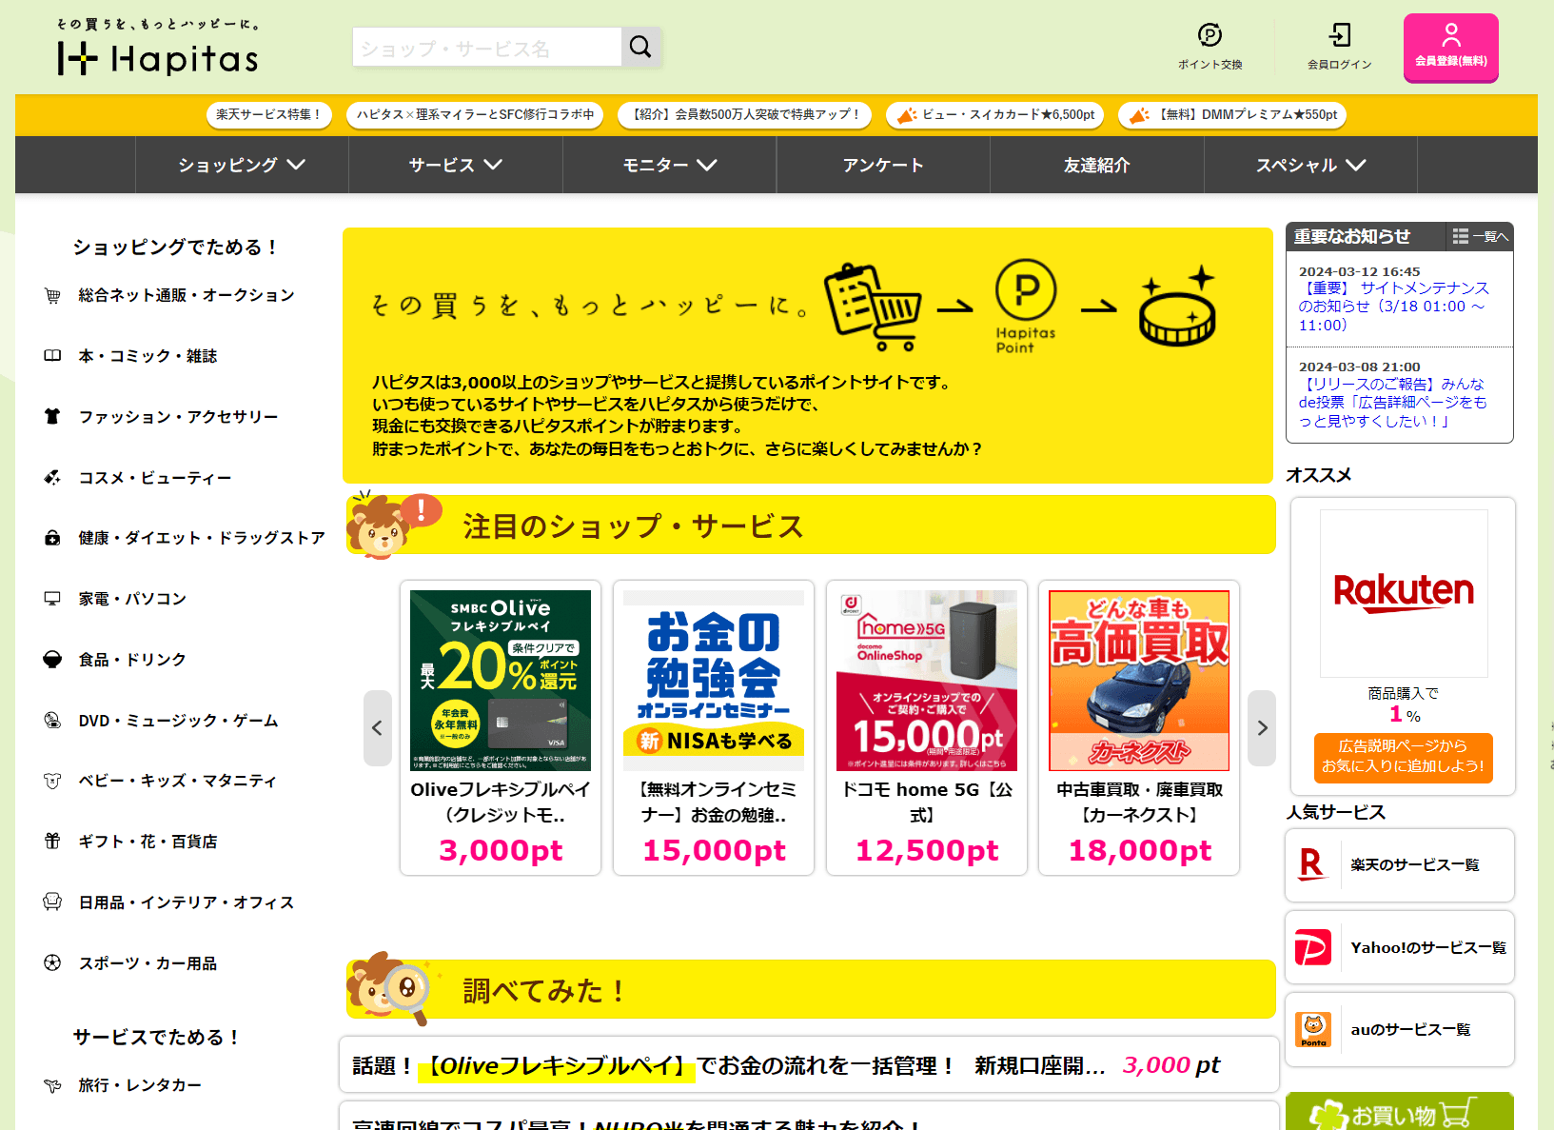
Task: Focus the ショップ・サービス名 search field
Action: click(x=487, y=47)
